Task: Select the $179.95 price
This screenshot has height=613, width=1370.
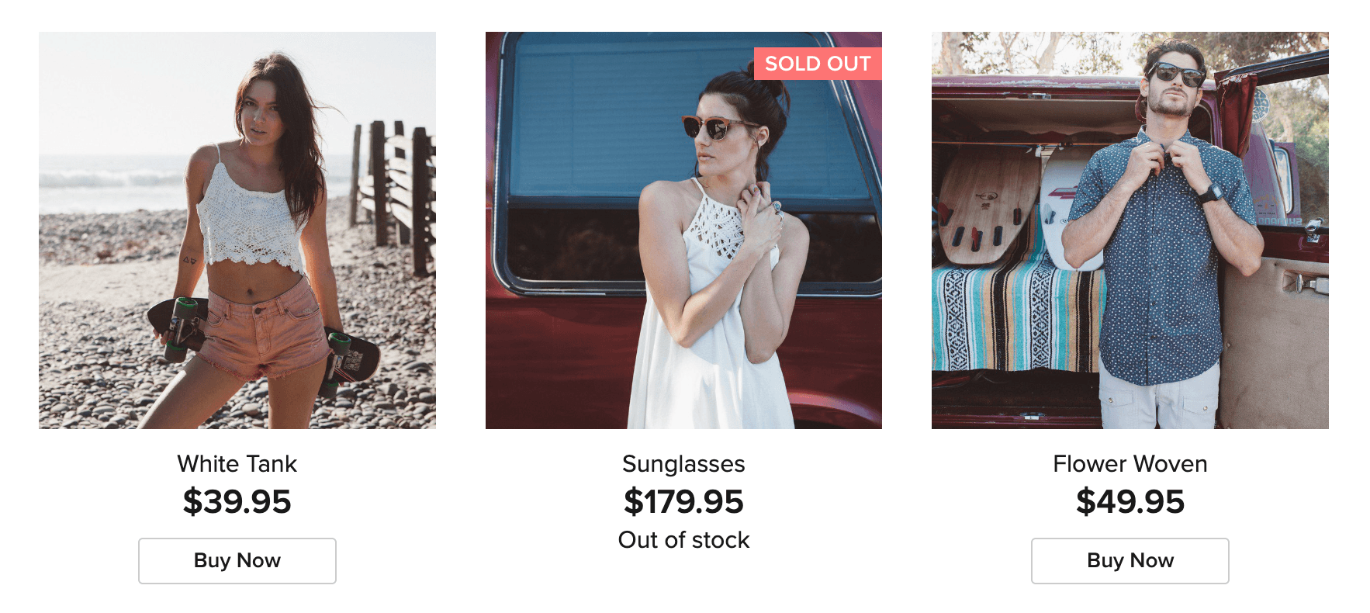Action: coord(683,501)
